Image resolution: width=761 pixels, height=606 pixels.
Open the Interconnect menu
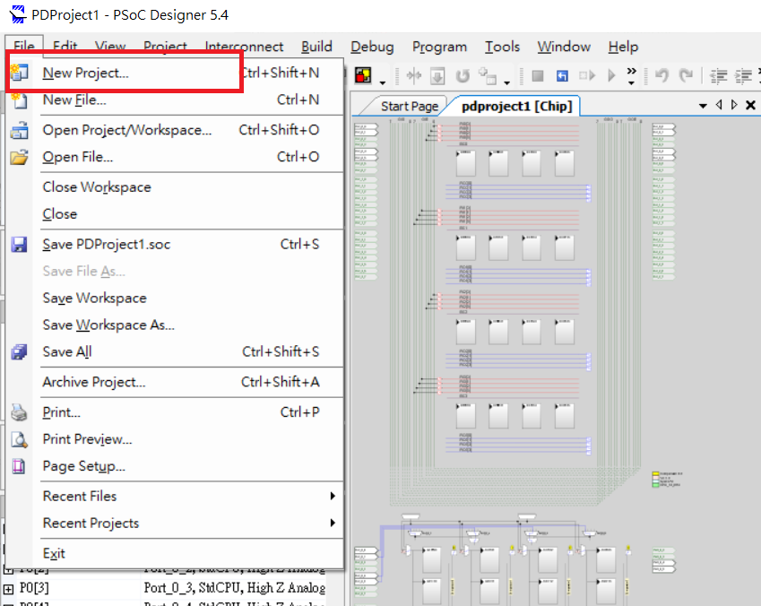[x=244, y=47]
